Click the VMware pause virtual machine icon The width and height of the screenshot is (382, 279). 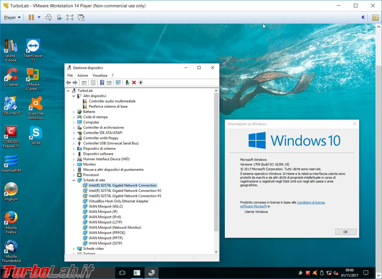pyautogui.click(x=31, y=18)
